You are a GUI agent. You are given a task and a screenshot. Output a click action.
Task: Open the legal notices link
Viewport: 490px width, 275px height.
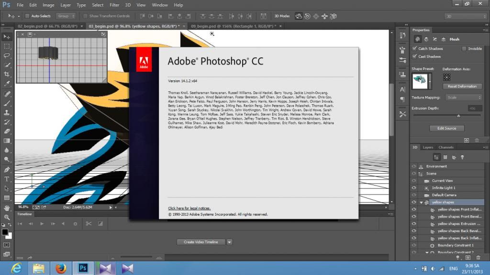pyautogui.click(x=189, y=209)
